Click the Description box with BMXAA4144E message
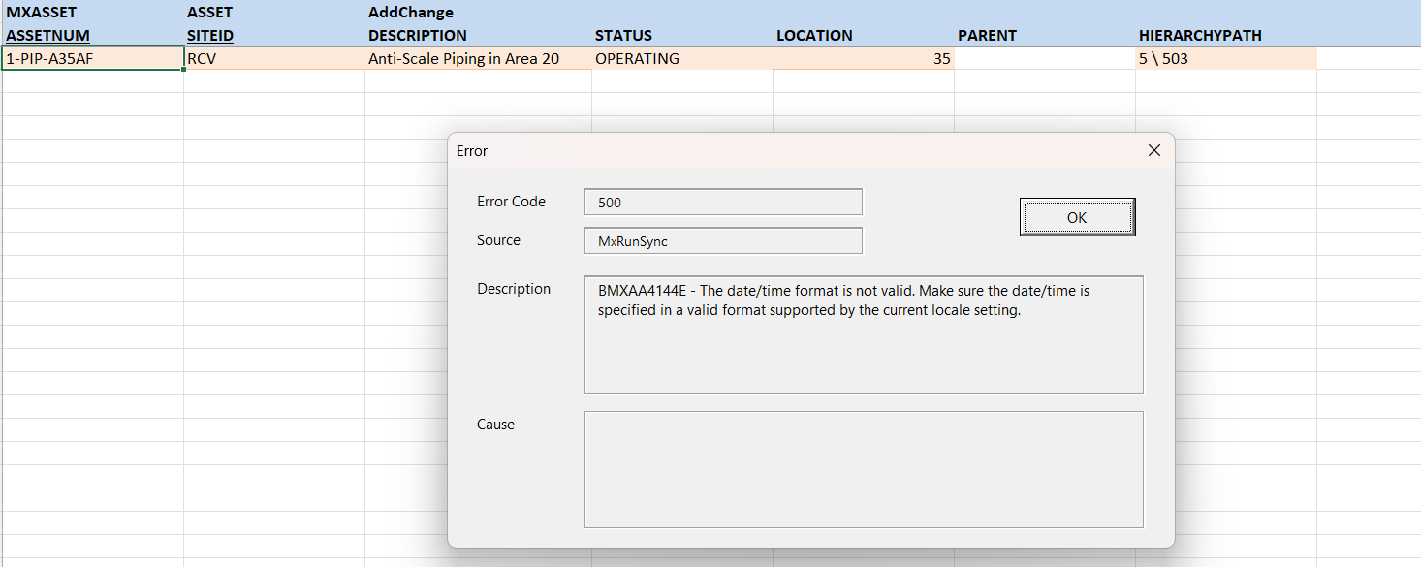 point(863,334)
